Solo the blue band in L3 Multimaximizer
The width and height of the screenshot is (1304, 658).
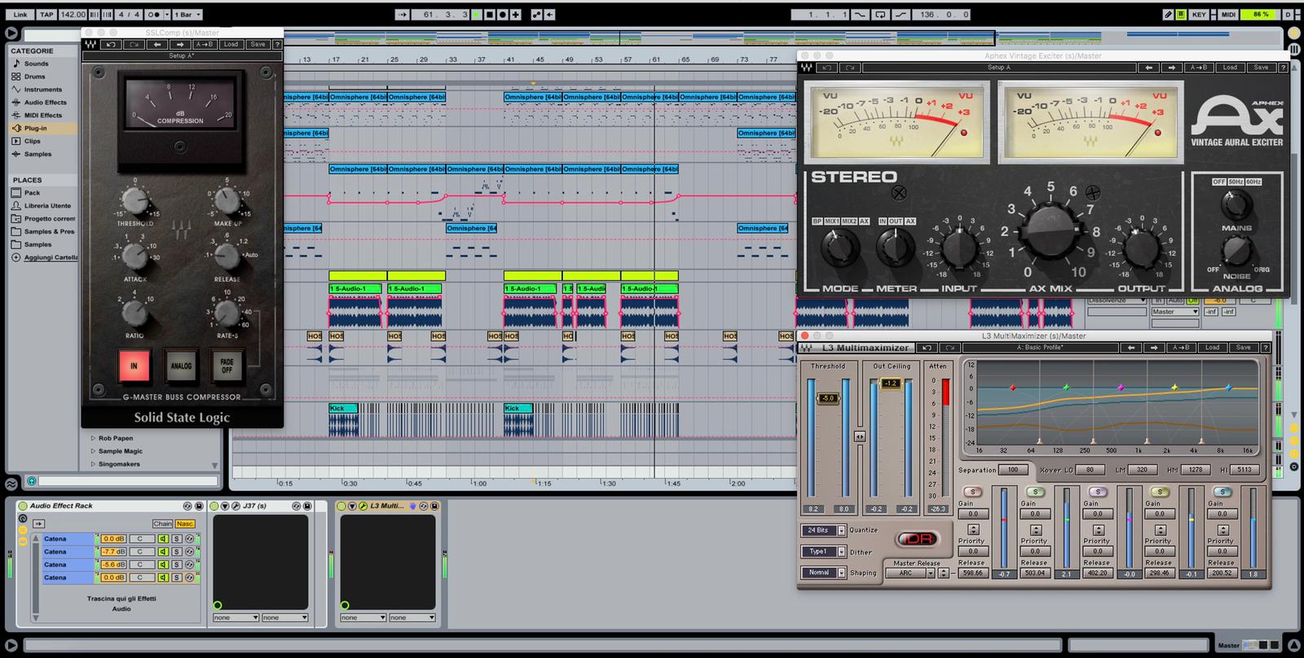point(1222,492)
